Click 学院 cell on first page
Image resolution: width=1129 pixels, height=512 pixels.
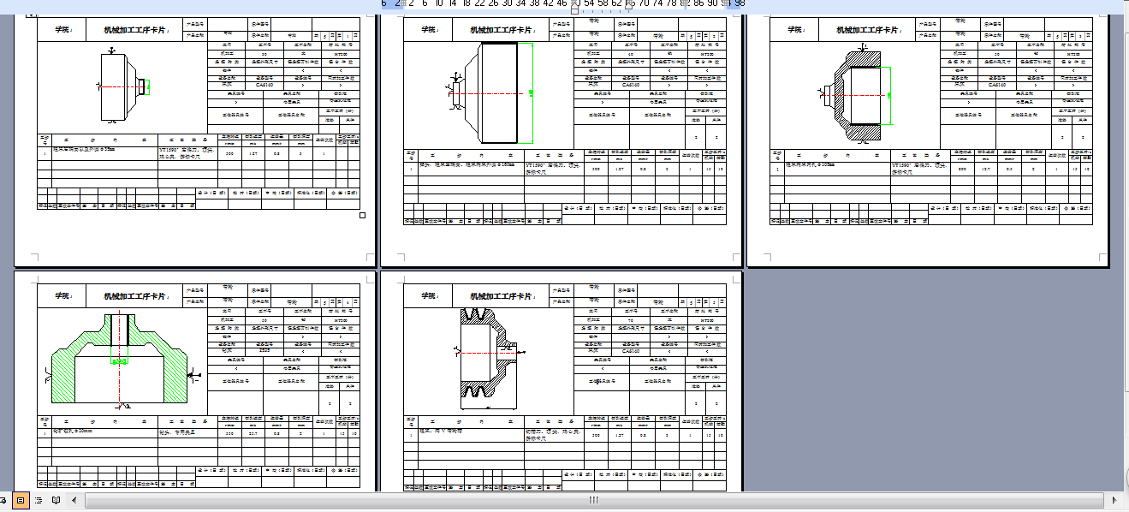(63, 30)
